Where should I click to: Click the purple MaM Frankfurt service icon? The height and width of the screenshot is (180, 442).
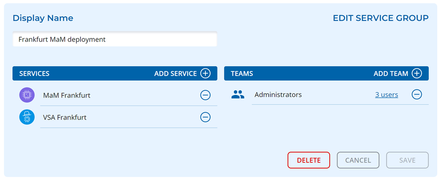tap(27, 95)
